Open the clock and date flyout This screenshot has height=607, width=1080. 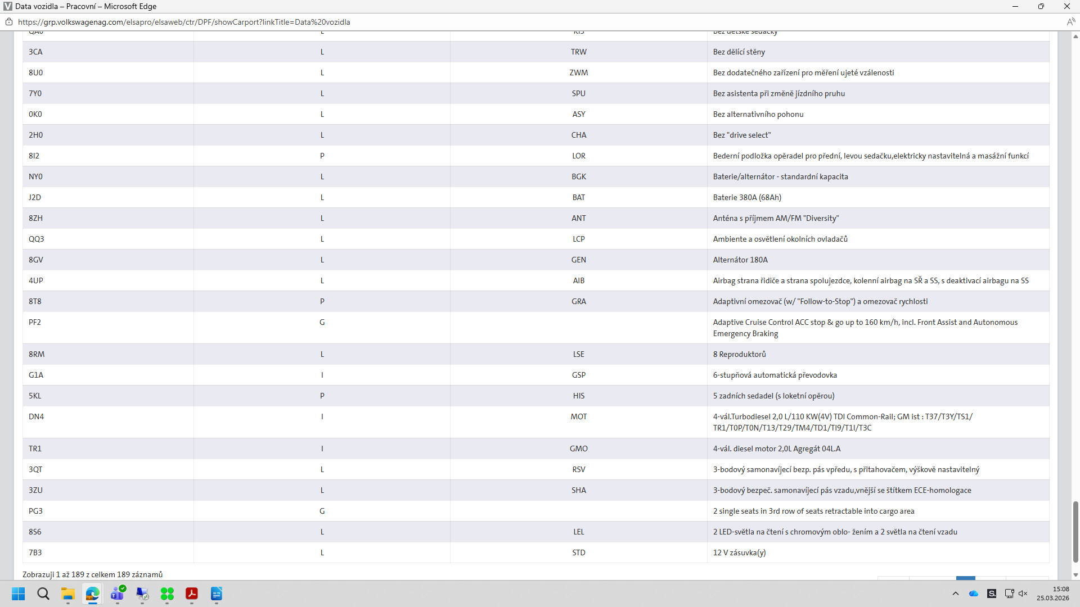point(1052,594)
